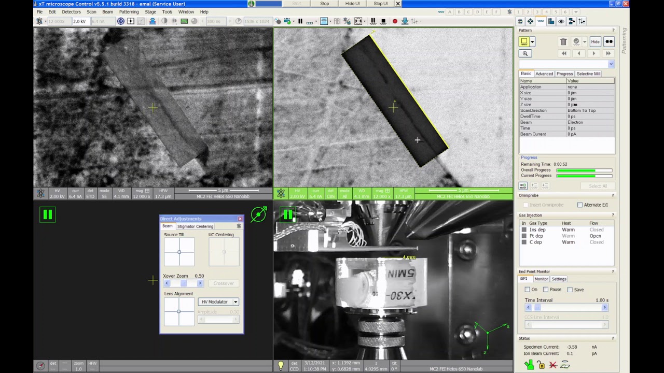
Task: Click the Beam Control page icon tab
Action: [520, 21]
